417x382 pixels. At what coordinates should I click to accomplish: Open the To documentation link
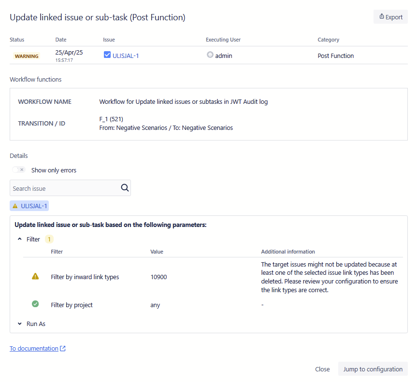coord(34,349)
